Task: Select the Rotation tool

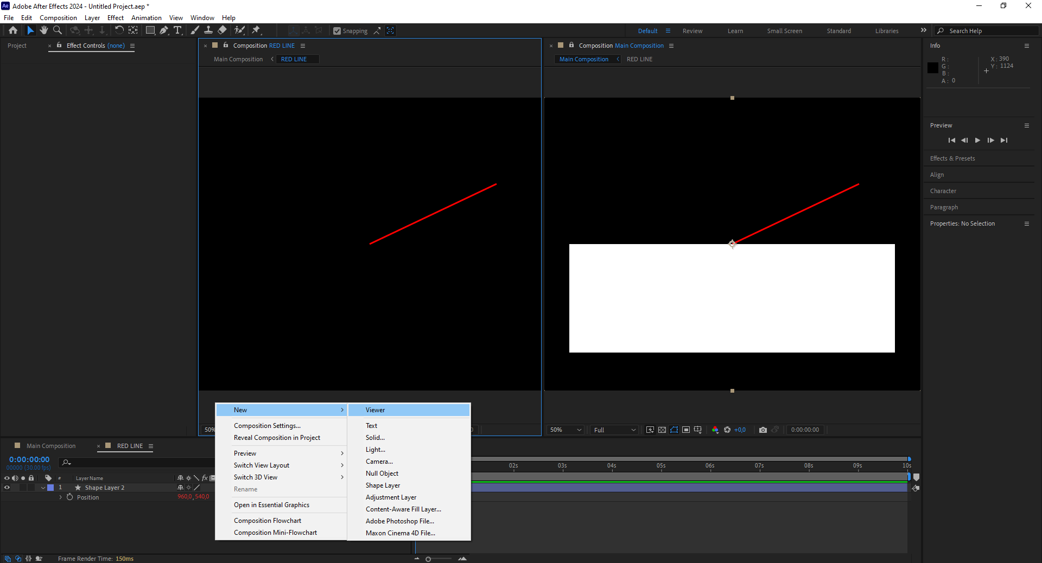Action: (x=119, y=30)
